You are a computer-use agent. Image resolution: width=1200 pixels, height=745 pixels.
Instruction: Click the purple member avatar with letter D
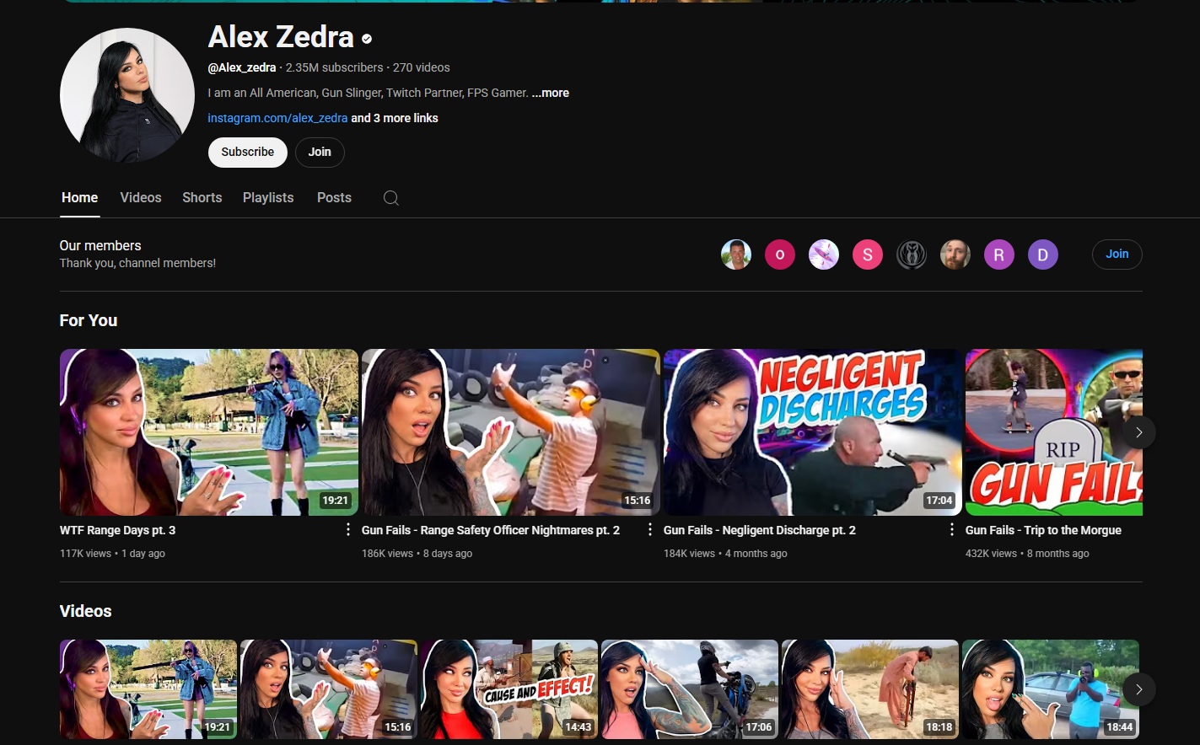tap(1043, 255)
